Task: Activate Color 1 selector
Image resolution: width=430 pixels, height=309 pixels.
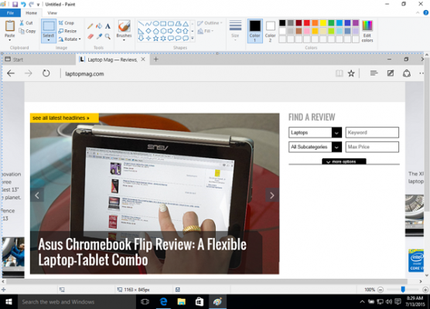Action: click(x=254, y=31)
